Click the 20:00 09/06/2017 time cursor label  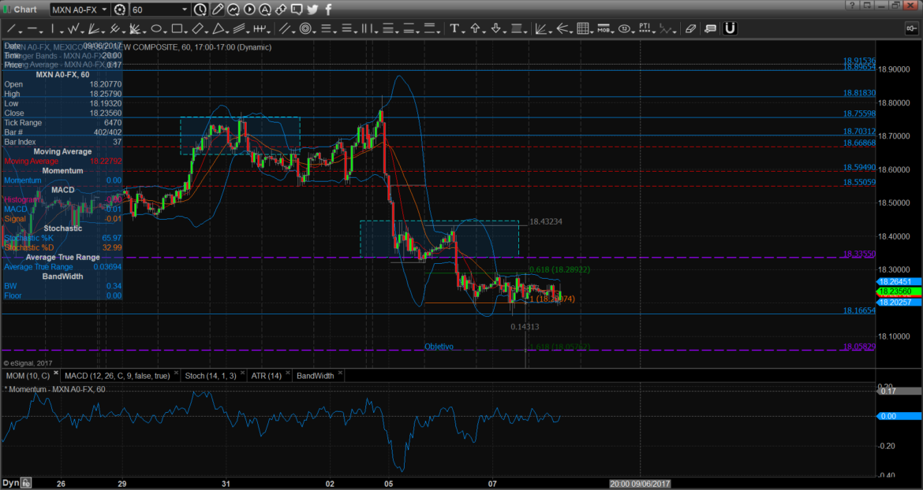point(640,484)
